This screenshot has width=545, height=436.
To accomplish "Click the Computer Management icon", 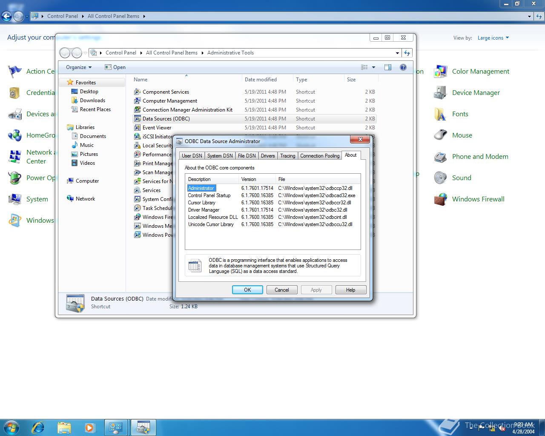I will pyautogui.click(x=138, y=101).
